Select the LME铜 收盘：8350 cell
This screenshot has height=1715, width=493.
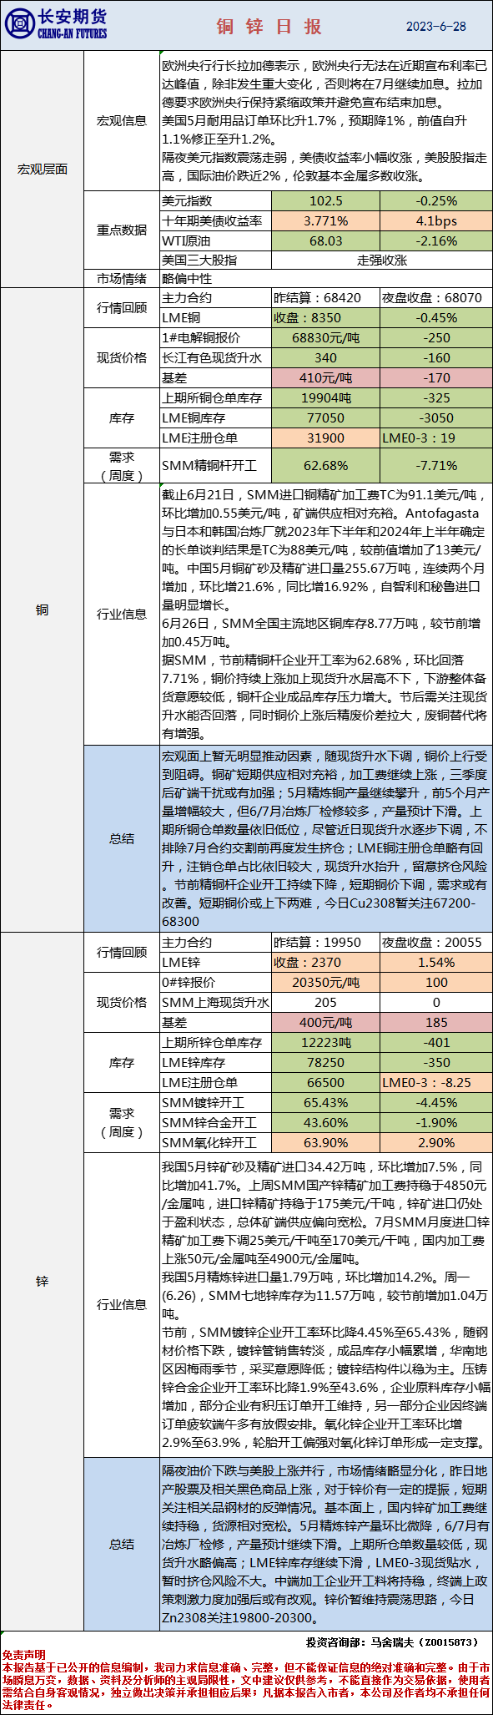click(x=325, y=317)
